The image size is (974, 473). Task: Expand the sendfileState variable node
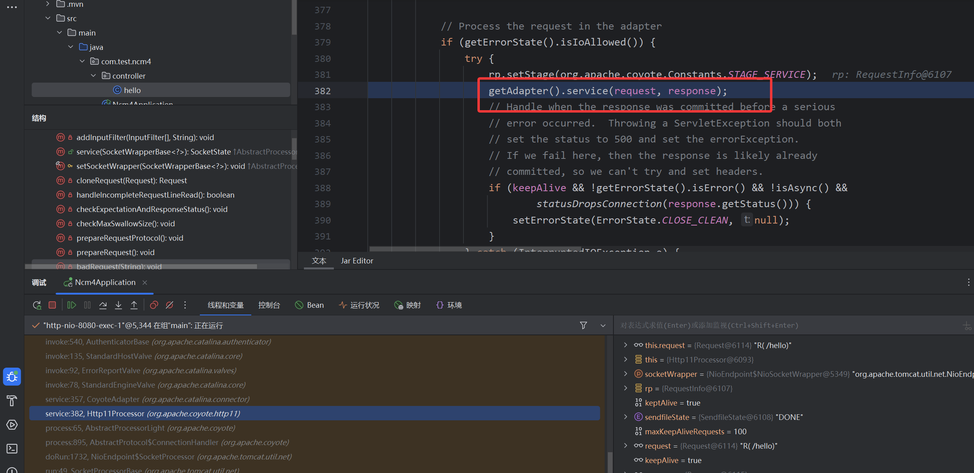point(625,417)
